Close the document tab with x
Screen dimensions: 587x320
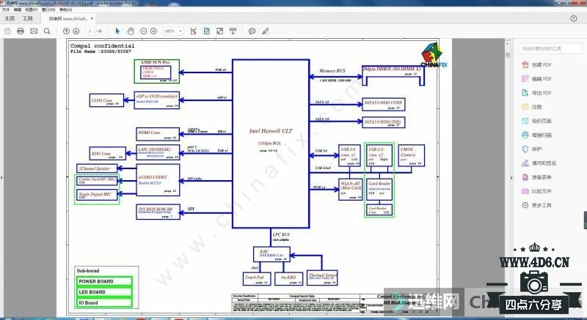tap(92, 18)
